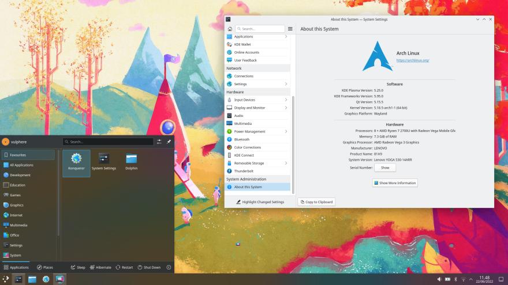This screenshot has height=285, width=508.
Task: Expand Input Devices submenu
Action: (x=286, y=100)
